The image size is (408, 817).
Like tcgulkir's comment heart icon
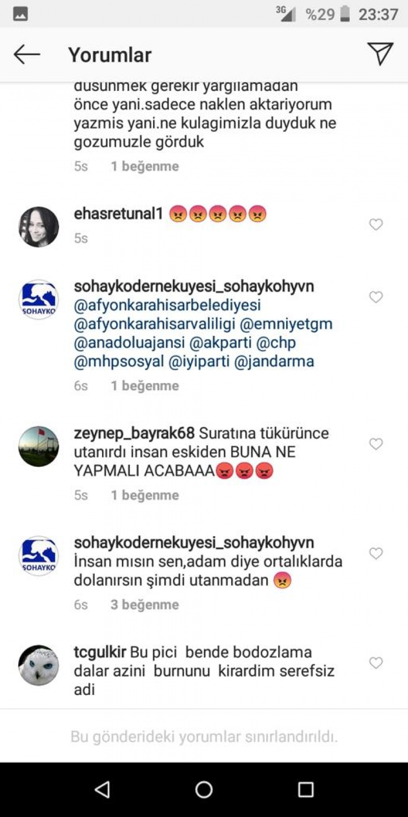376,663
